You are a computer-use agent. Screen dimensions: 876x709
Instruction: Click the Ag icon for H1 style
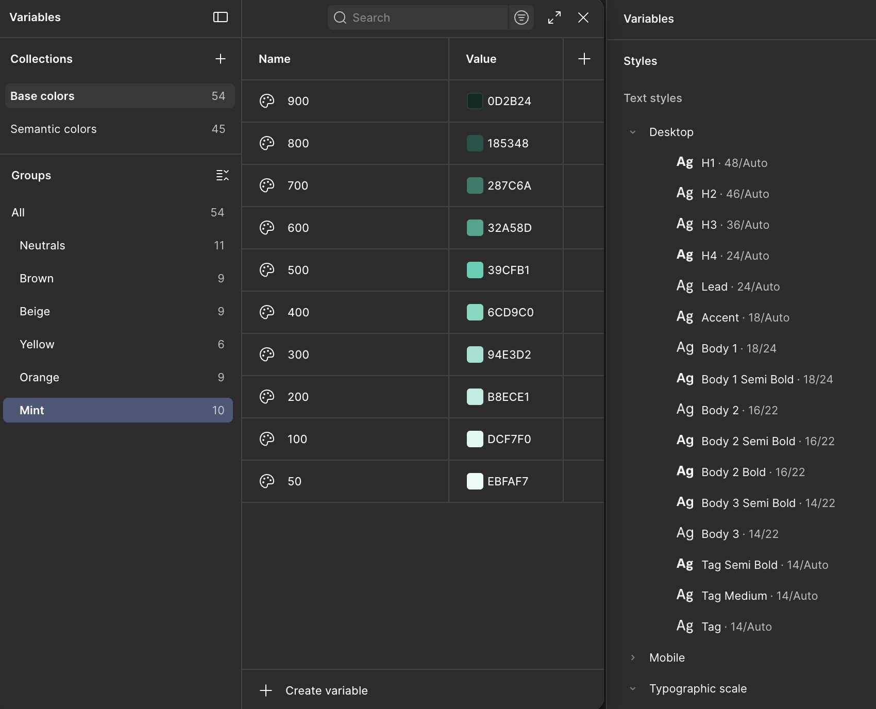[685, 162]
